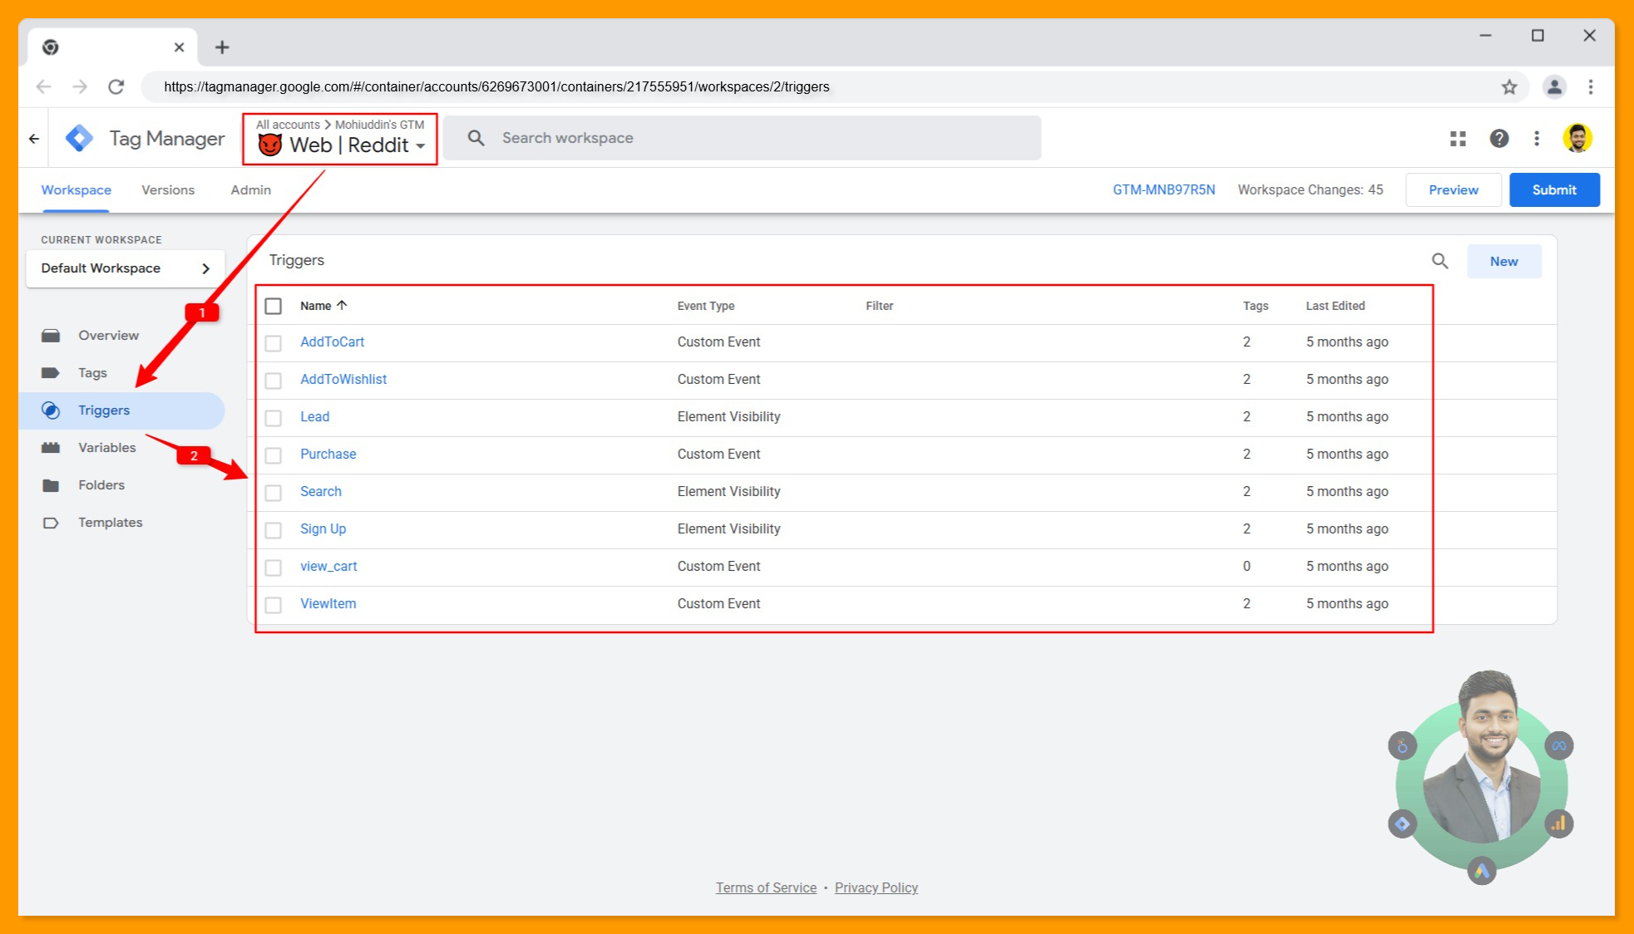Check the AddToCart trigger checkbox
Screen dimensions: 1634x934
[x=274, y=342]
